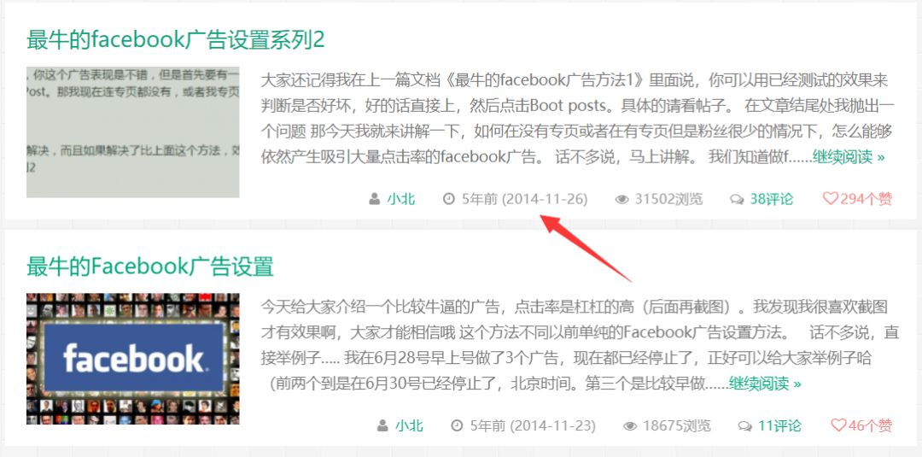Open author 小北 link in first post
The image size is (922, 457).
click(401, 199)
